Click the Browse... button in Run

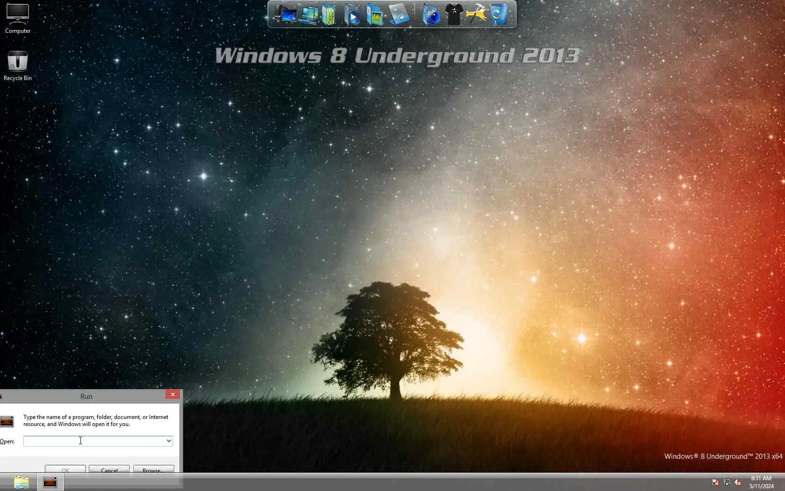[154, 469]
